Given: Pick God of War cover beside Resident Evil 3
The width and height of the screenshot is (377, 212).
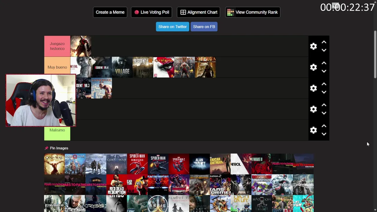Looking at the screenshot, I should click(x=101, y=88).
